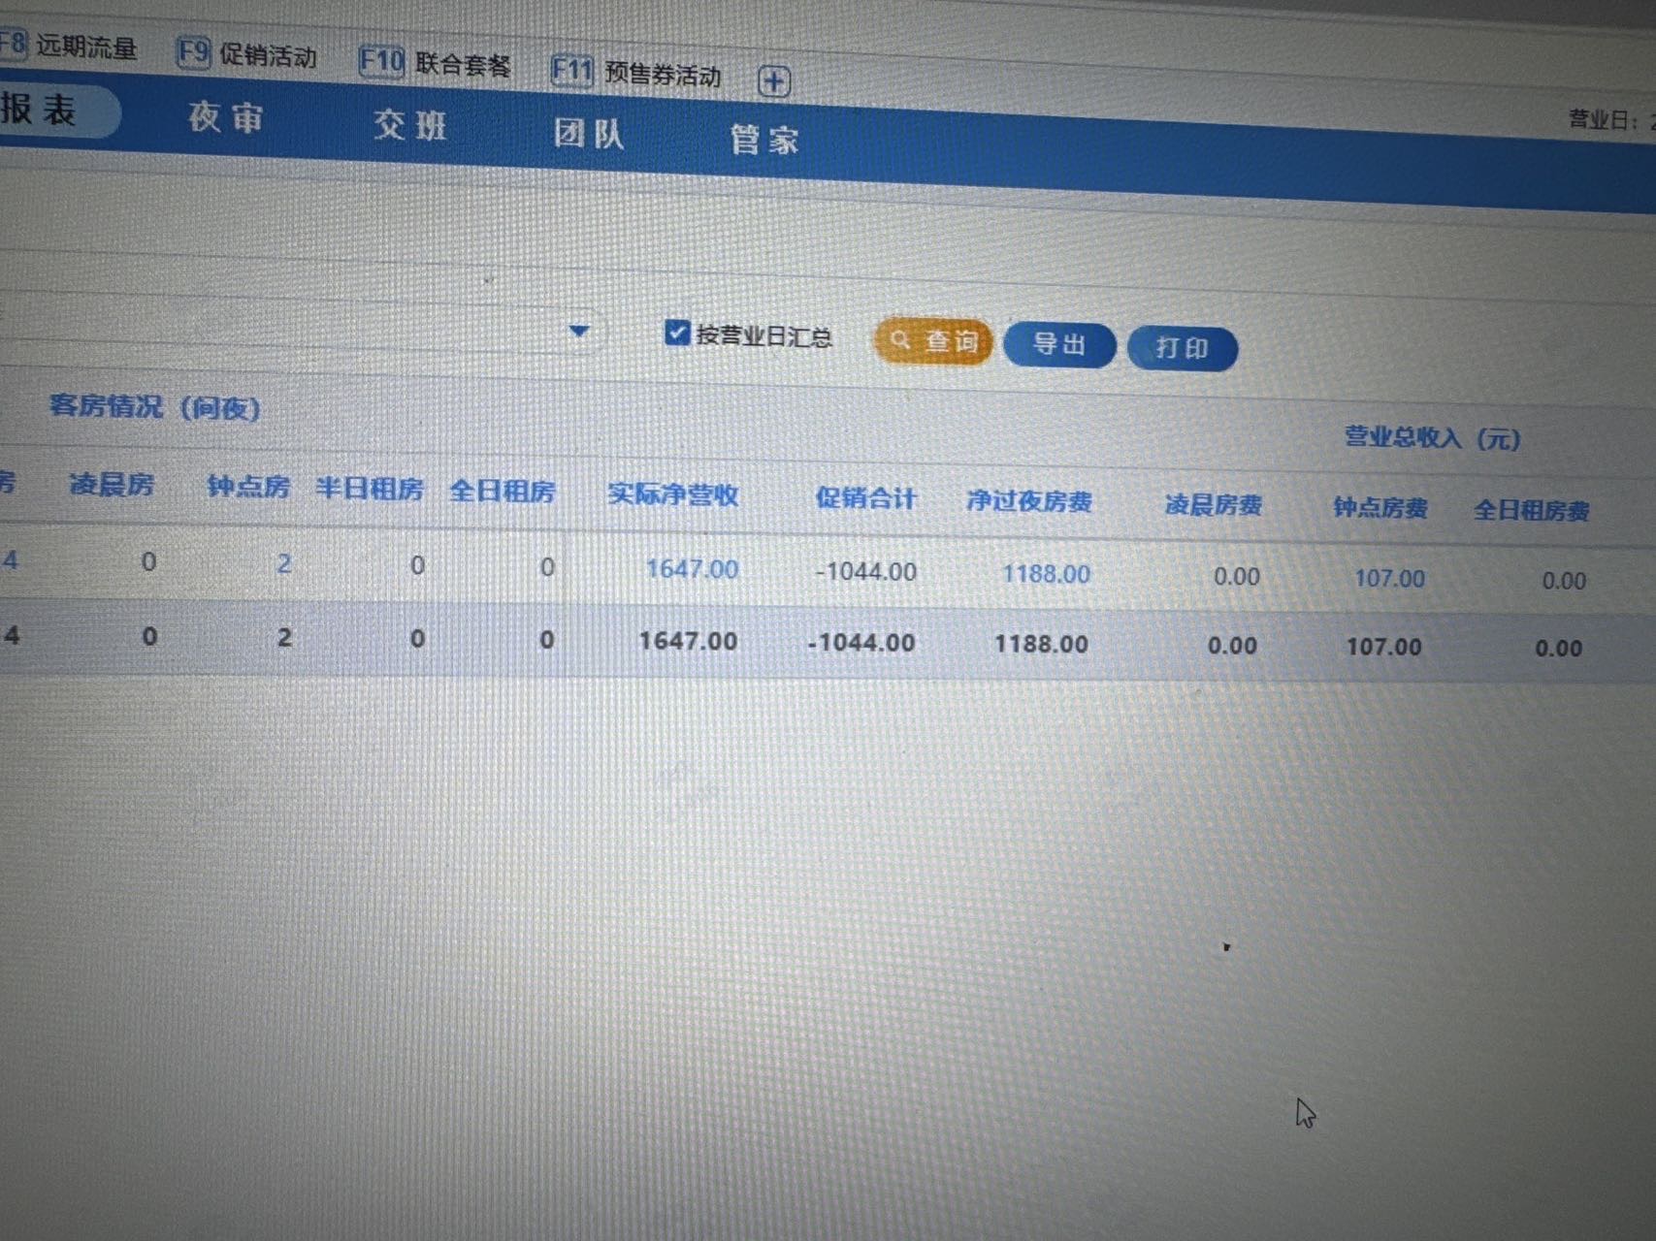Open F10 联合套餐 shortcut
This screenshot has height=1241, width=1656.
tap(435, 64)
